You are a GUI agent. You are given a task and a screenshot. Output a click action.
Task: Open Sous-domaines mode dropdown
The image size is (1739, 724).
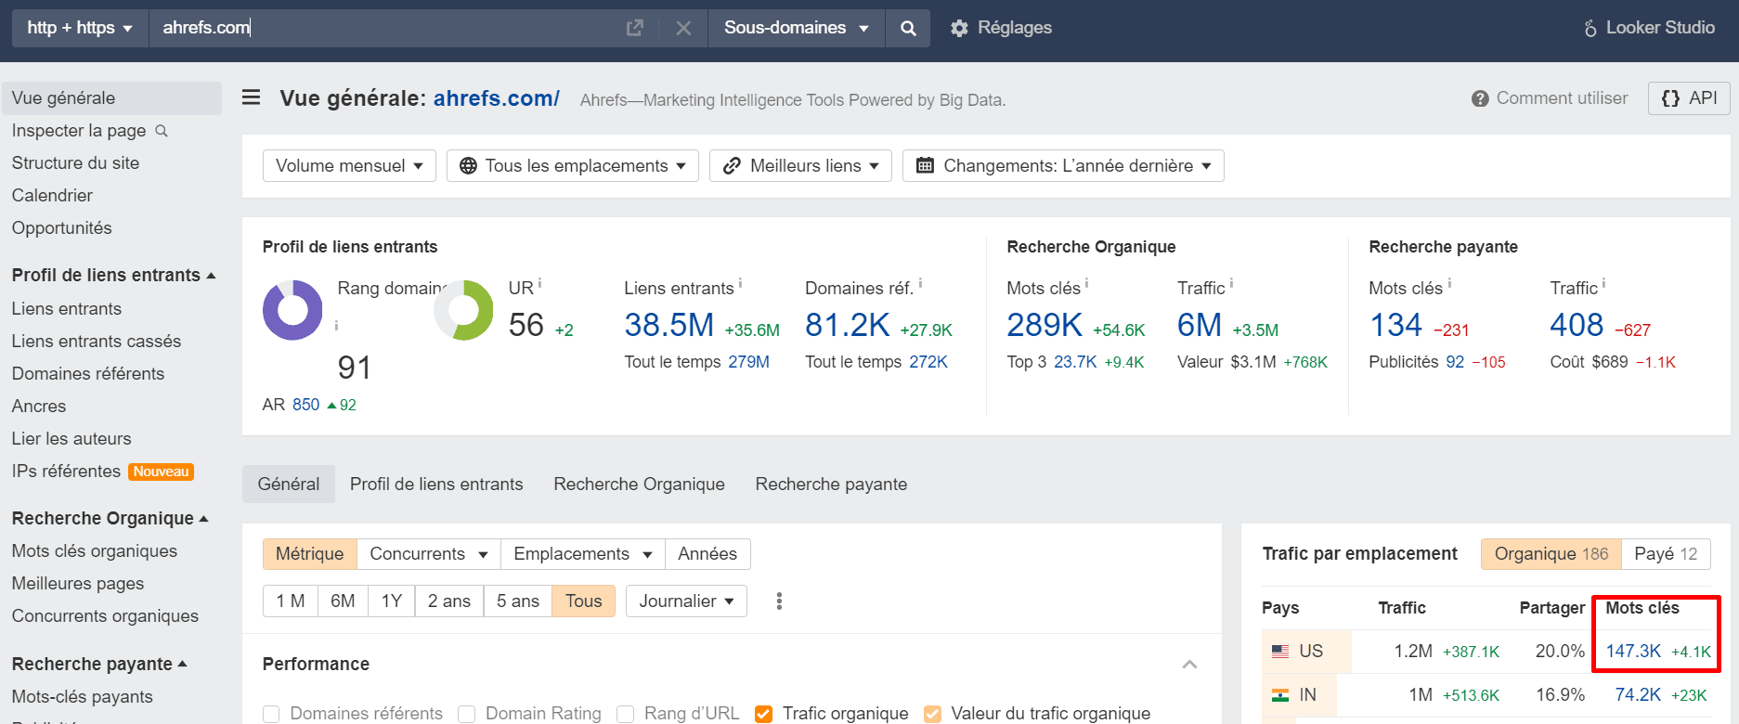[797, 28]
